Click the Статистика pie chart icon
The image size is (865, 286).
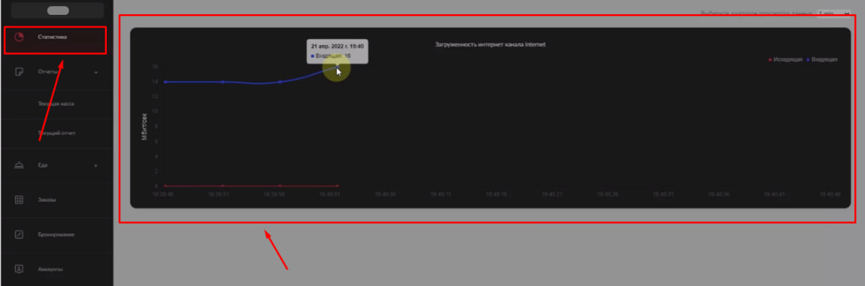(x=19, y=37)
